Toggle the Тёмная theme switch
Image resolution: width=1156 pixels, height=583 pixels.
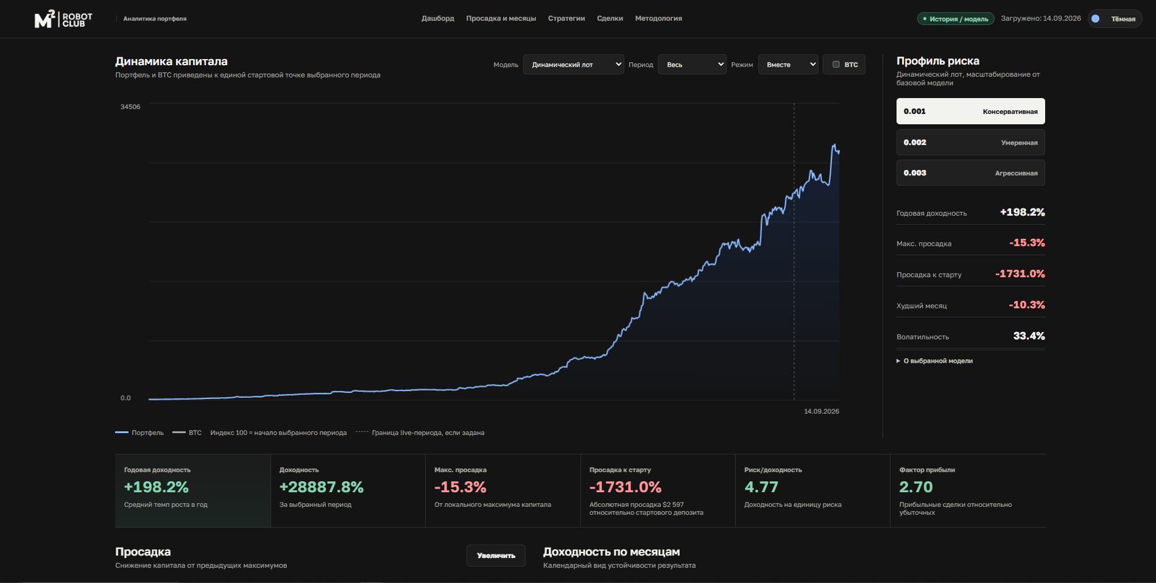pyautogui.click(x=1115, y=19)
